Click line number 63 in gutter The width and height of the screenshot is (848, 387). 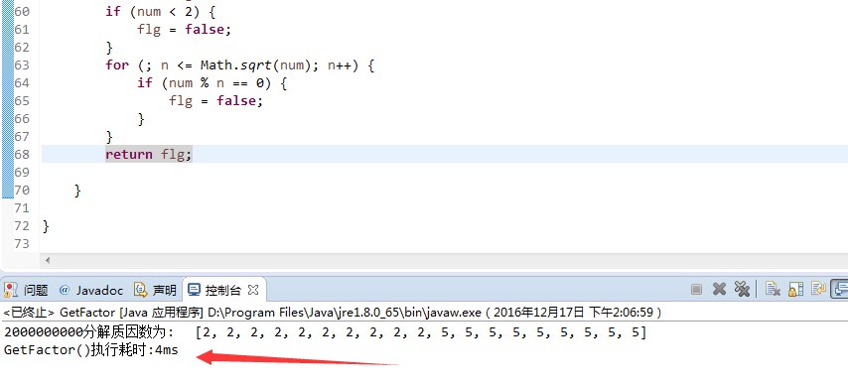22,64
